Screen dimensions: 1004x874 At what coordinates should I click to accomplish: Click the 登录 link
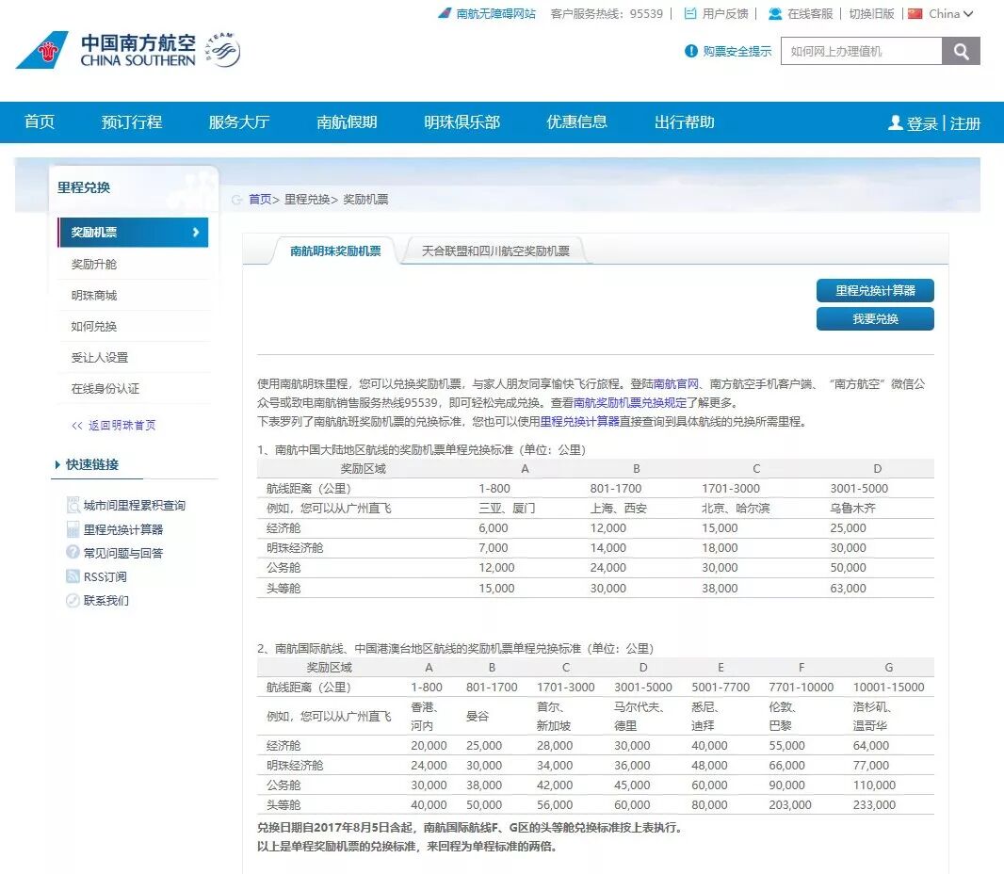[x=922, y=123]
